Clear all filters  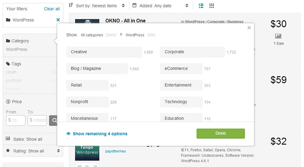point(52,9)
